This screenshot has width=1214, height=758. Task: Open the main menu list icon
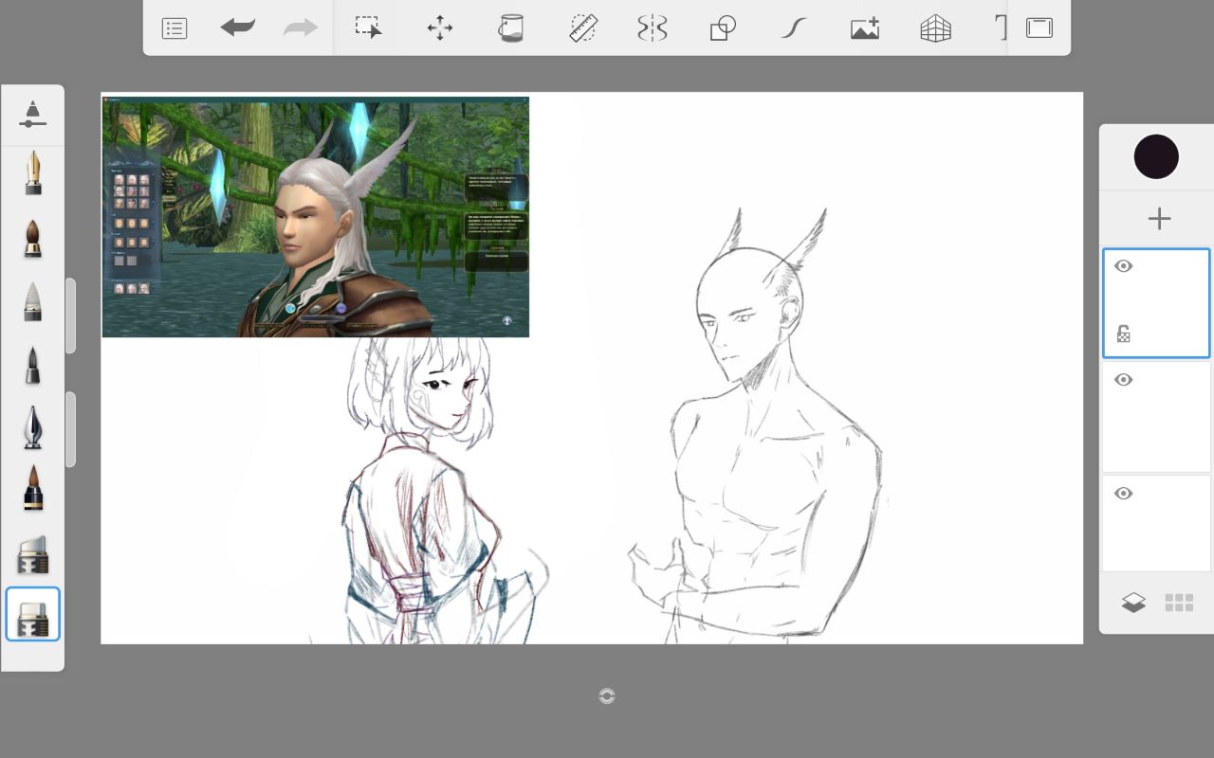click(175, 28)
